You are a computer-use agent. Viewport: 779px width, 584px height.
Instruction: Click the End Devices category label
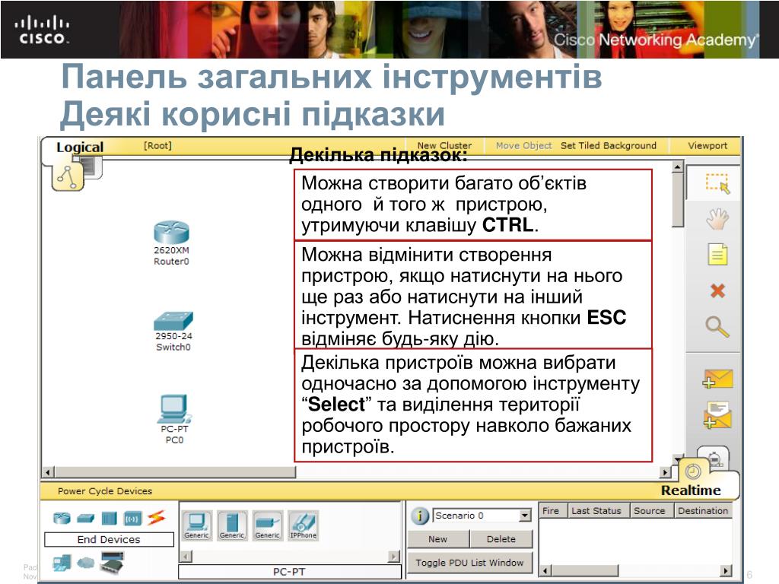tap(109, 539)
